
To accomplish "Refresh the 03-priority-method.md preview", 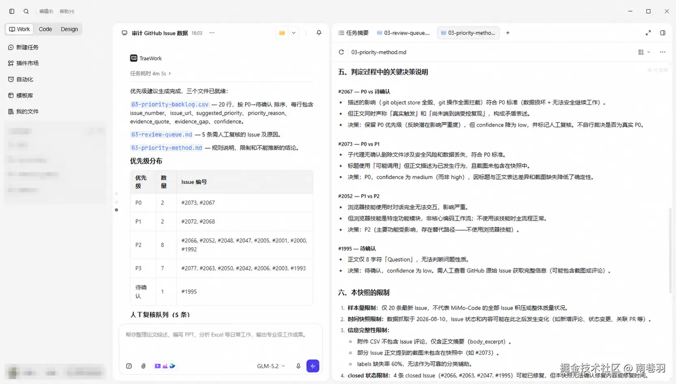I will 341,52.
